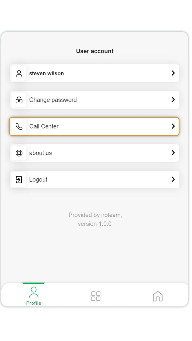
Task: Expand the steven wilson row chevron
Action: (x=173, y=73)
